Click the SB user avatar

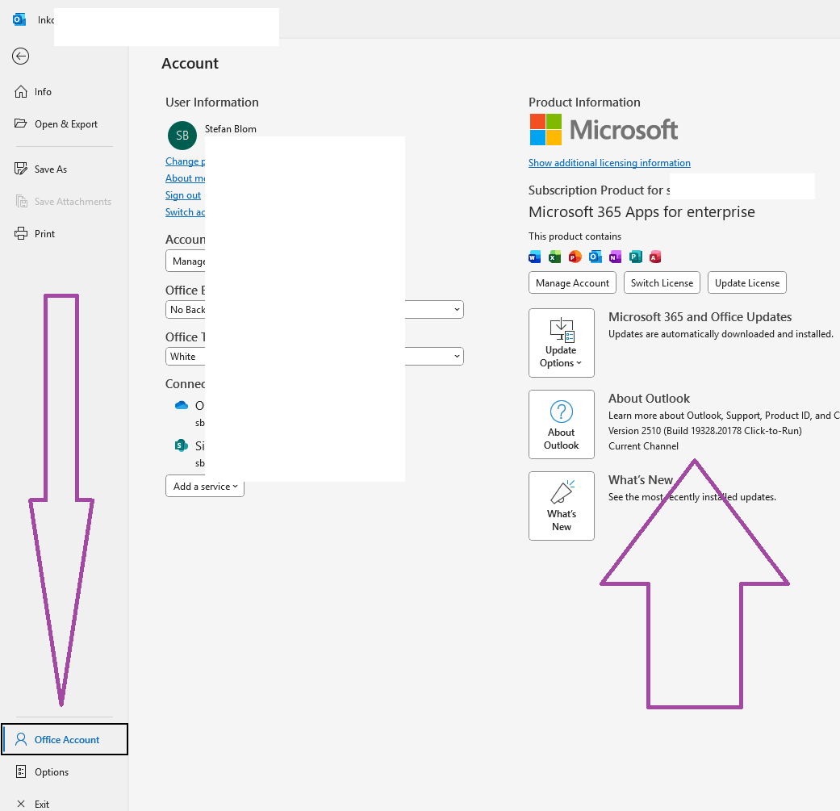pos(182,136)
